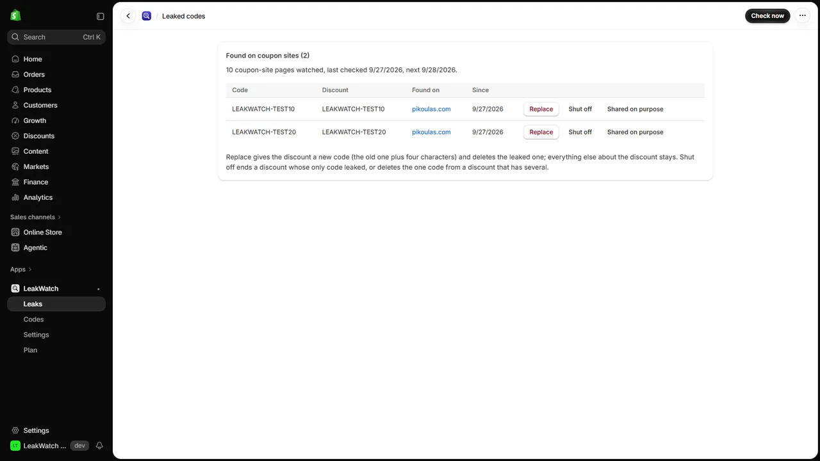Toggle the sidebar collapse icon
820x461 pixels.
click(x=100, y=16)
